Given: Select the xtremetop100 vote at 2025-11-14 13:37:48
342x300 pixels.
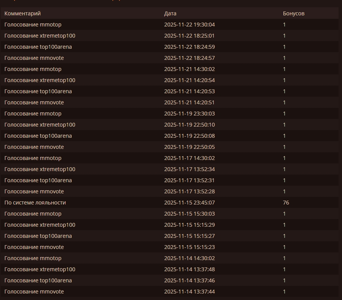Looking at the screenshot, I should pos(40,269).
